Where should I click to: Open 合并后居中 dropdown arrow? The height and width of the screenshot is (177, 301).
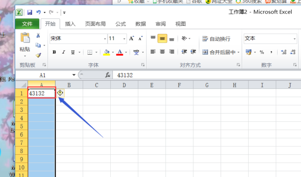coord(238,52)
